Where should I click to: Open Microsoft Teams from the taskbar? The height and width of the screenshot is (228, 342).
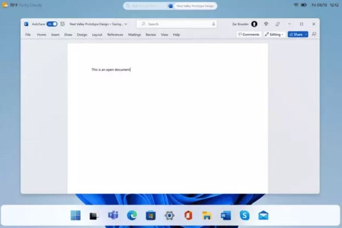click(113, 215)
